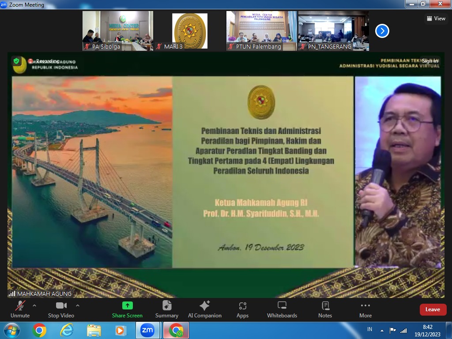
Task: Open the meeting Summary
Action: click(x=167, y=309)
